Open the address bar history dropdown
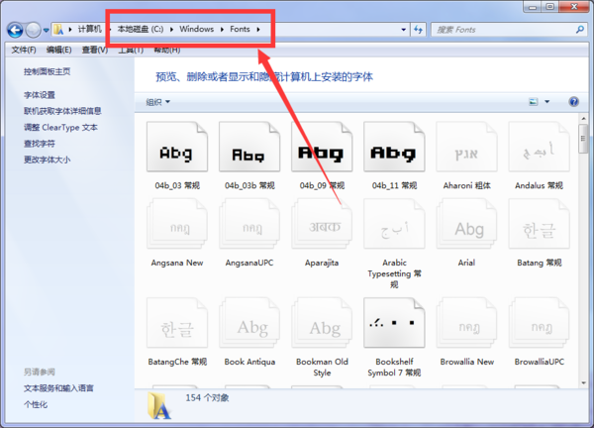Viewport: 594px width, 428px height. coord(404,30)
